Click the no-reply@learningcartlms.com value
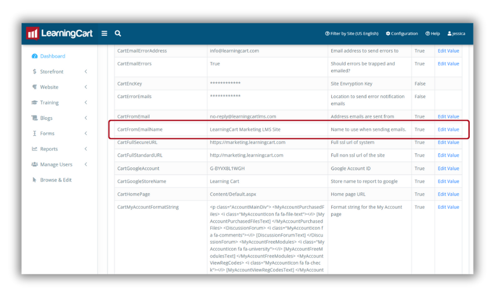 tap(243, 116)
